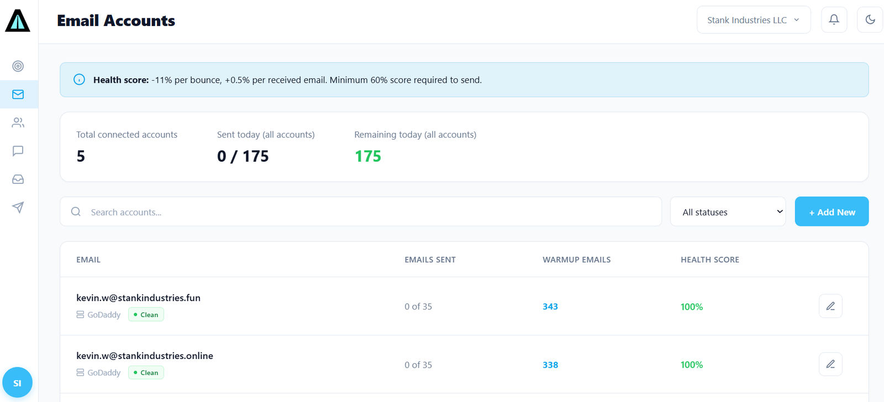
Task: Click the HEALTH SCORE column header
Action: tap(710, 260)
